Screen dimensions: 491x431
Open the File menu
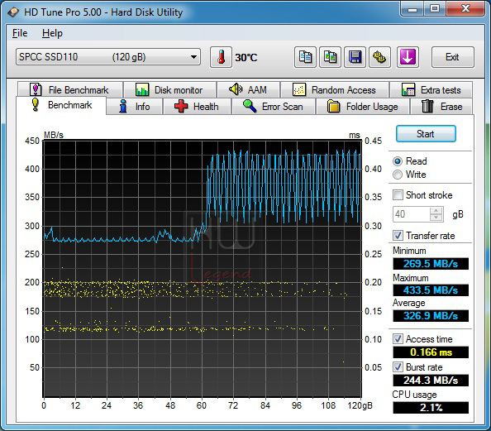pyautogui.click(x=20, y=33)
